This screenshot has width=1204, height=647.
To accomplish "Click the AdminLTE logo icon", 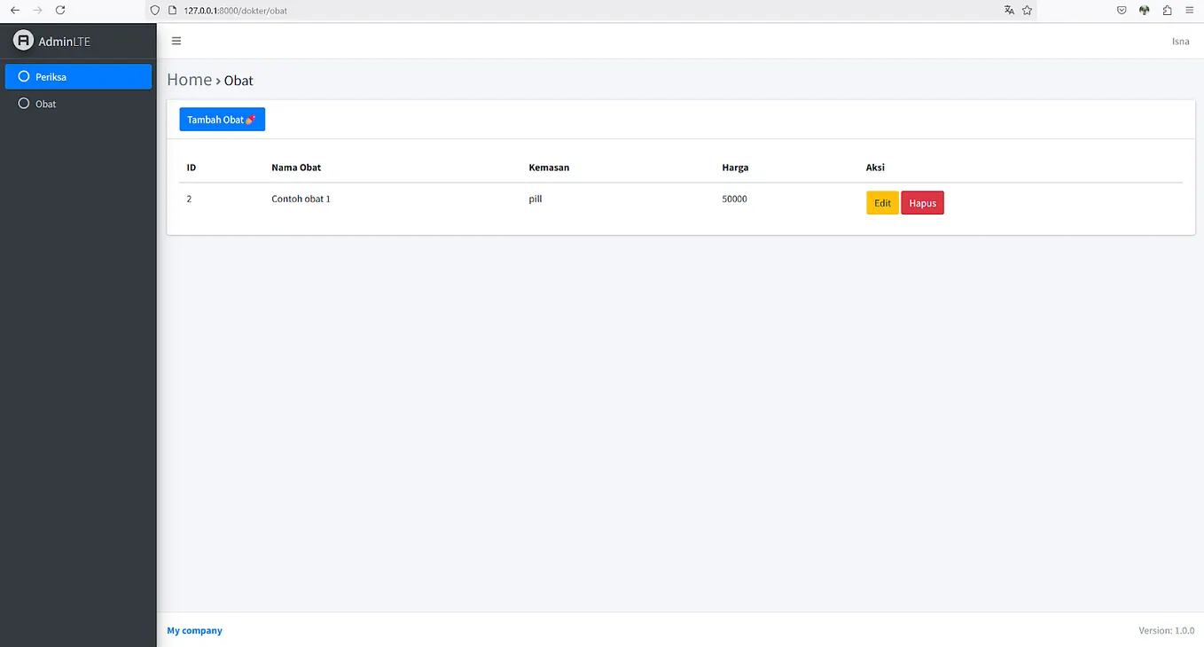I will click(x=23, y=41).
